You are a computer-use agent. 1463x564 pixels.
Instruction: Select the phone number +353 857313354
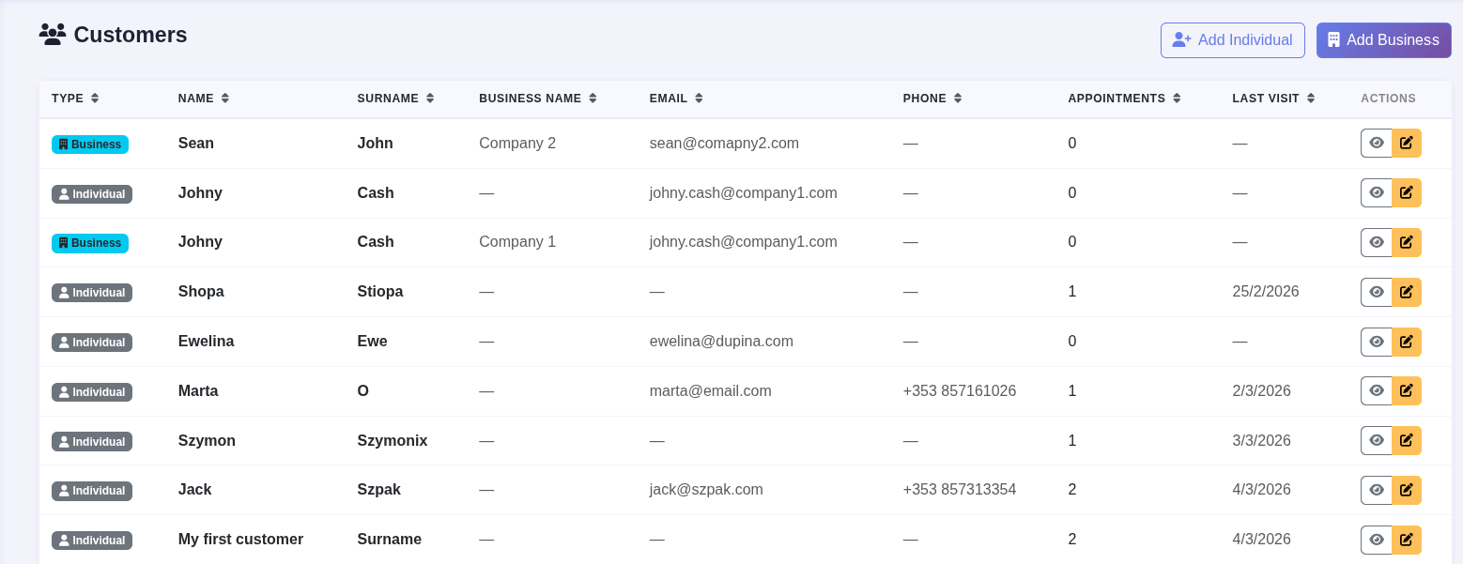959,489
